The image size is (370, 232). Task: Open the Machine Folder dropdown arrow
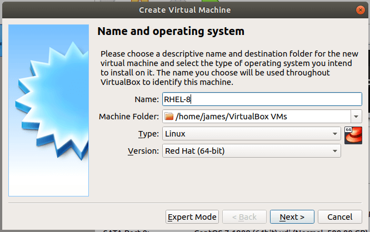(356, 117)
